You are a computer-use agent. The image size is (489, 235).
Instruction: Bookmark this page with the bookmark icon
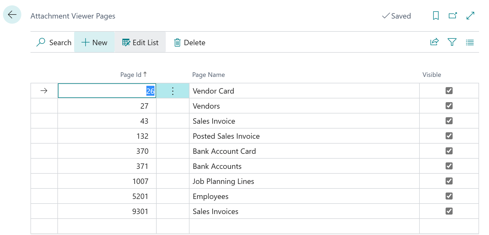(x=436, y=16)
